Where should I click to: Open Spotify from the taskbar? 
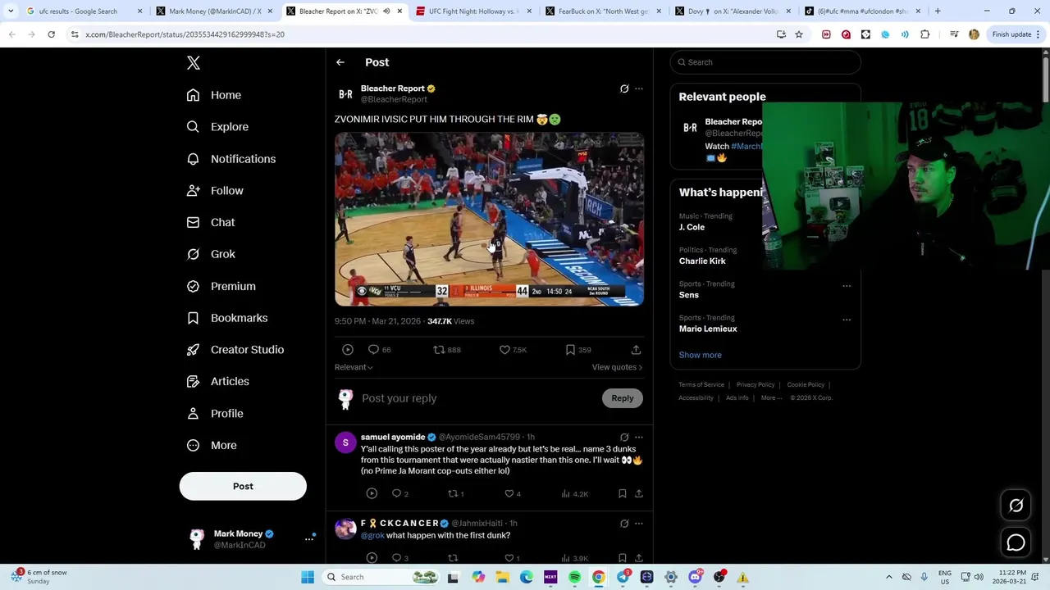pyautogui.click(x=574, y=577)
